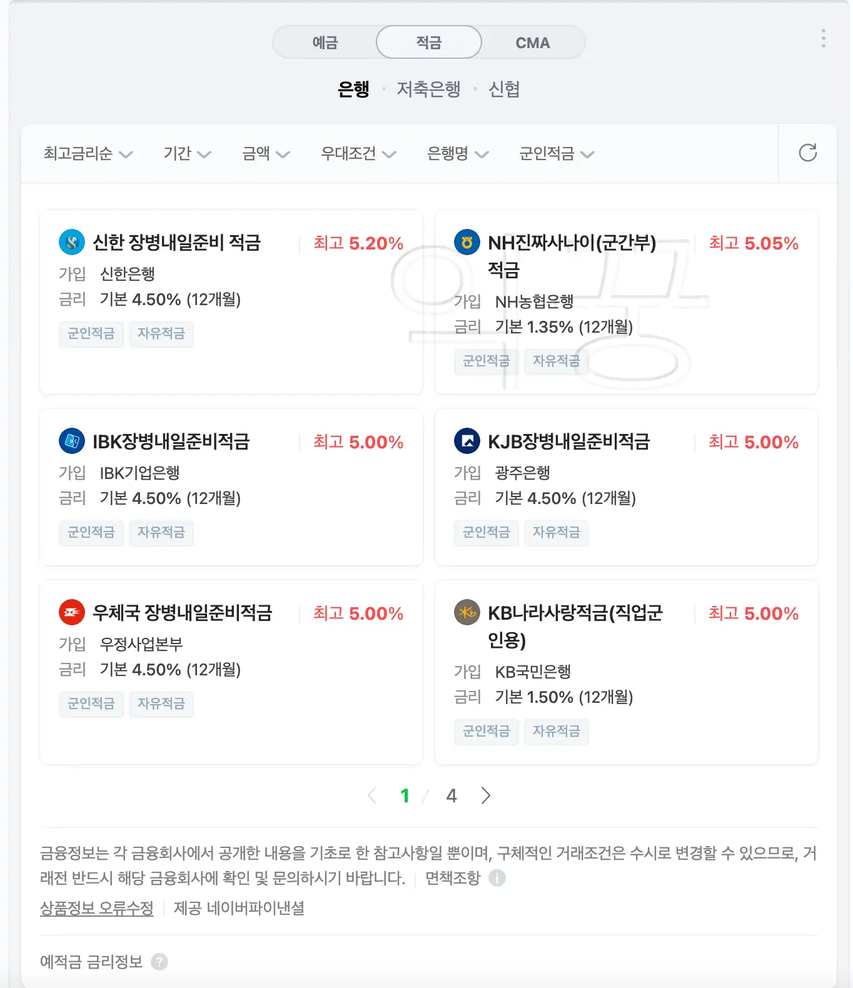Go to next page with the right arrow
This screenshot has height=988, width=853.
point(486,795)
